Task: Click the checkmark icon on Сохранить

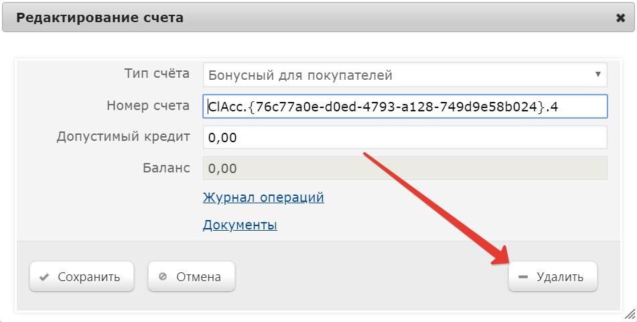Action: 44,277
